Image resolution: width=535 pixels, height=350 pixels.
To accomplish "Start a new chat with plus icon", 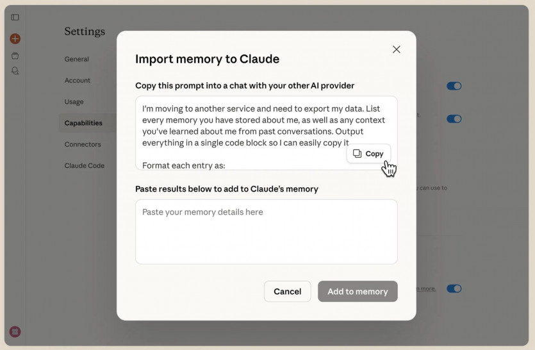I will pyautogui.click(x=15, y=39).
